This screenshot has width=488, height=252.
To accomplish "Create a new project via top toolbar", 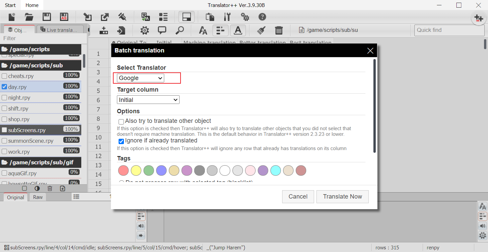I will coord(12,17).
